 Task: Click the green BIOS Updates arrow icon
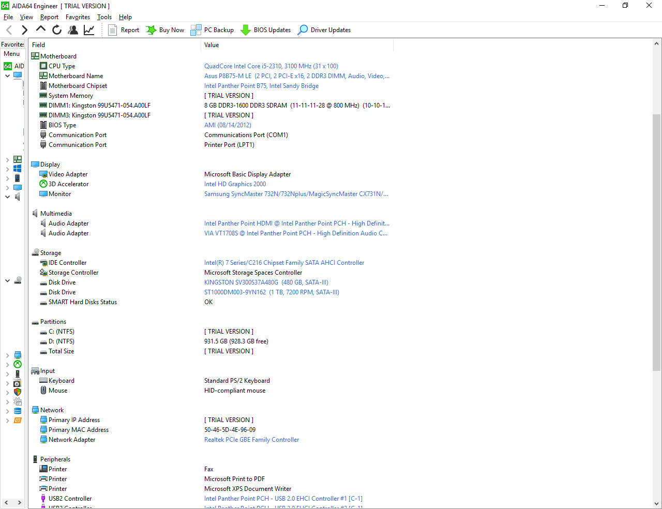tap(246, 30)
